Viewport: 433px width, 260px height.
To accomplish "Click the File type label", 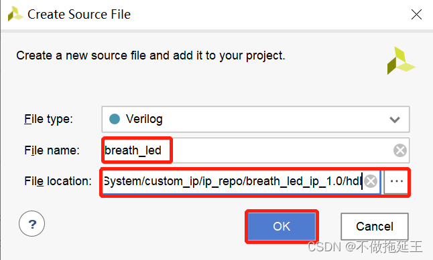I will point(48,119).
